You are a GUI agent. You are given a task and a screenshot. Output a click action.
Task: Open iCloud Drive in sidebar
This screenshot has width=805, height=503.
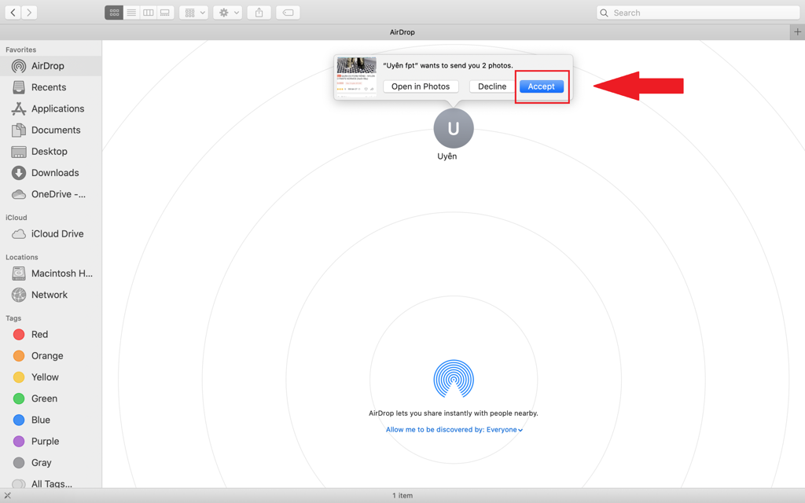coord(50,233)
